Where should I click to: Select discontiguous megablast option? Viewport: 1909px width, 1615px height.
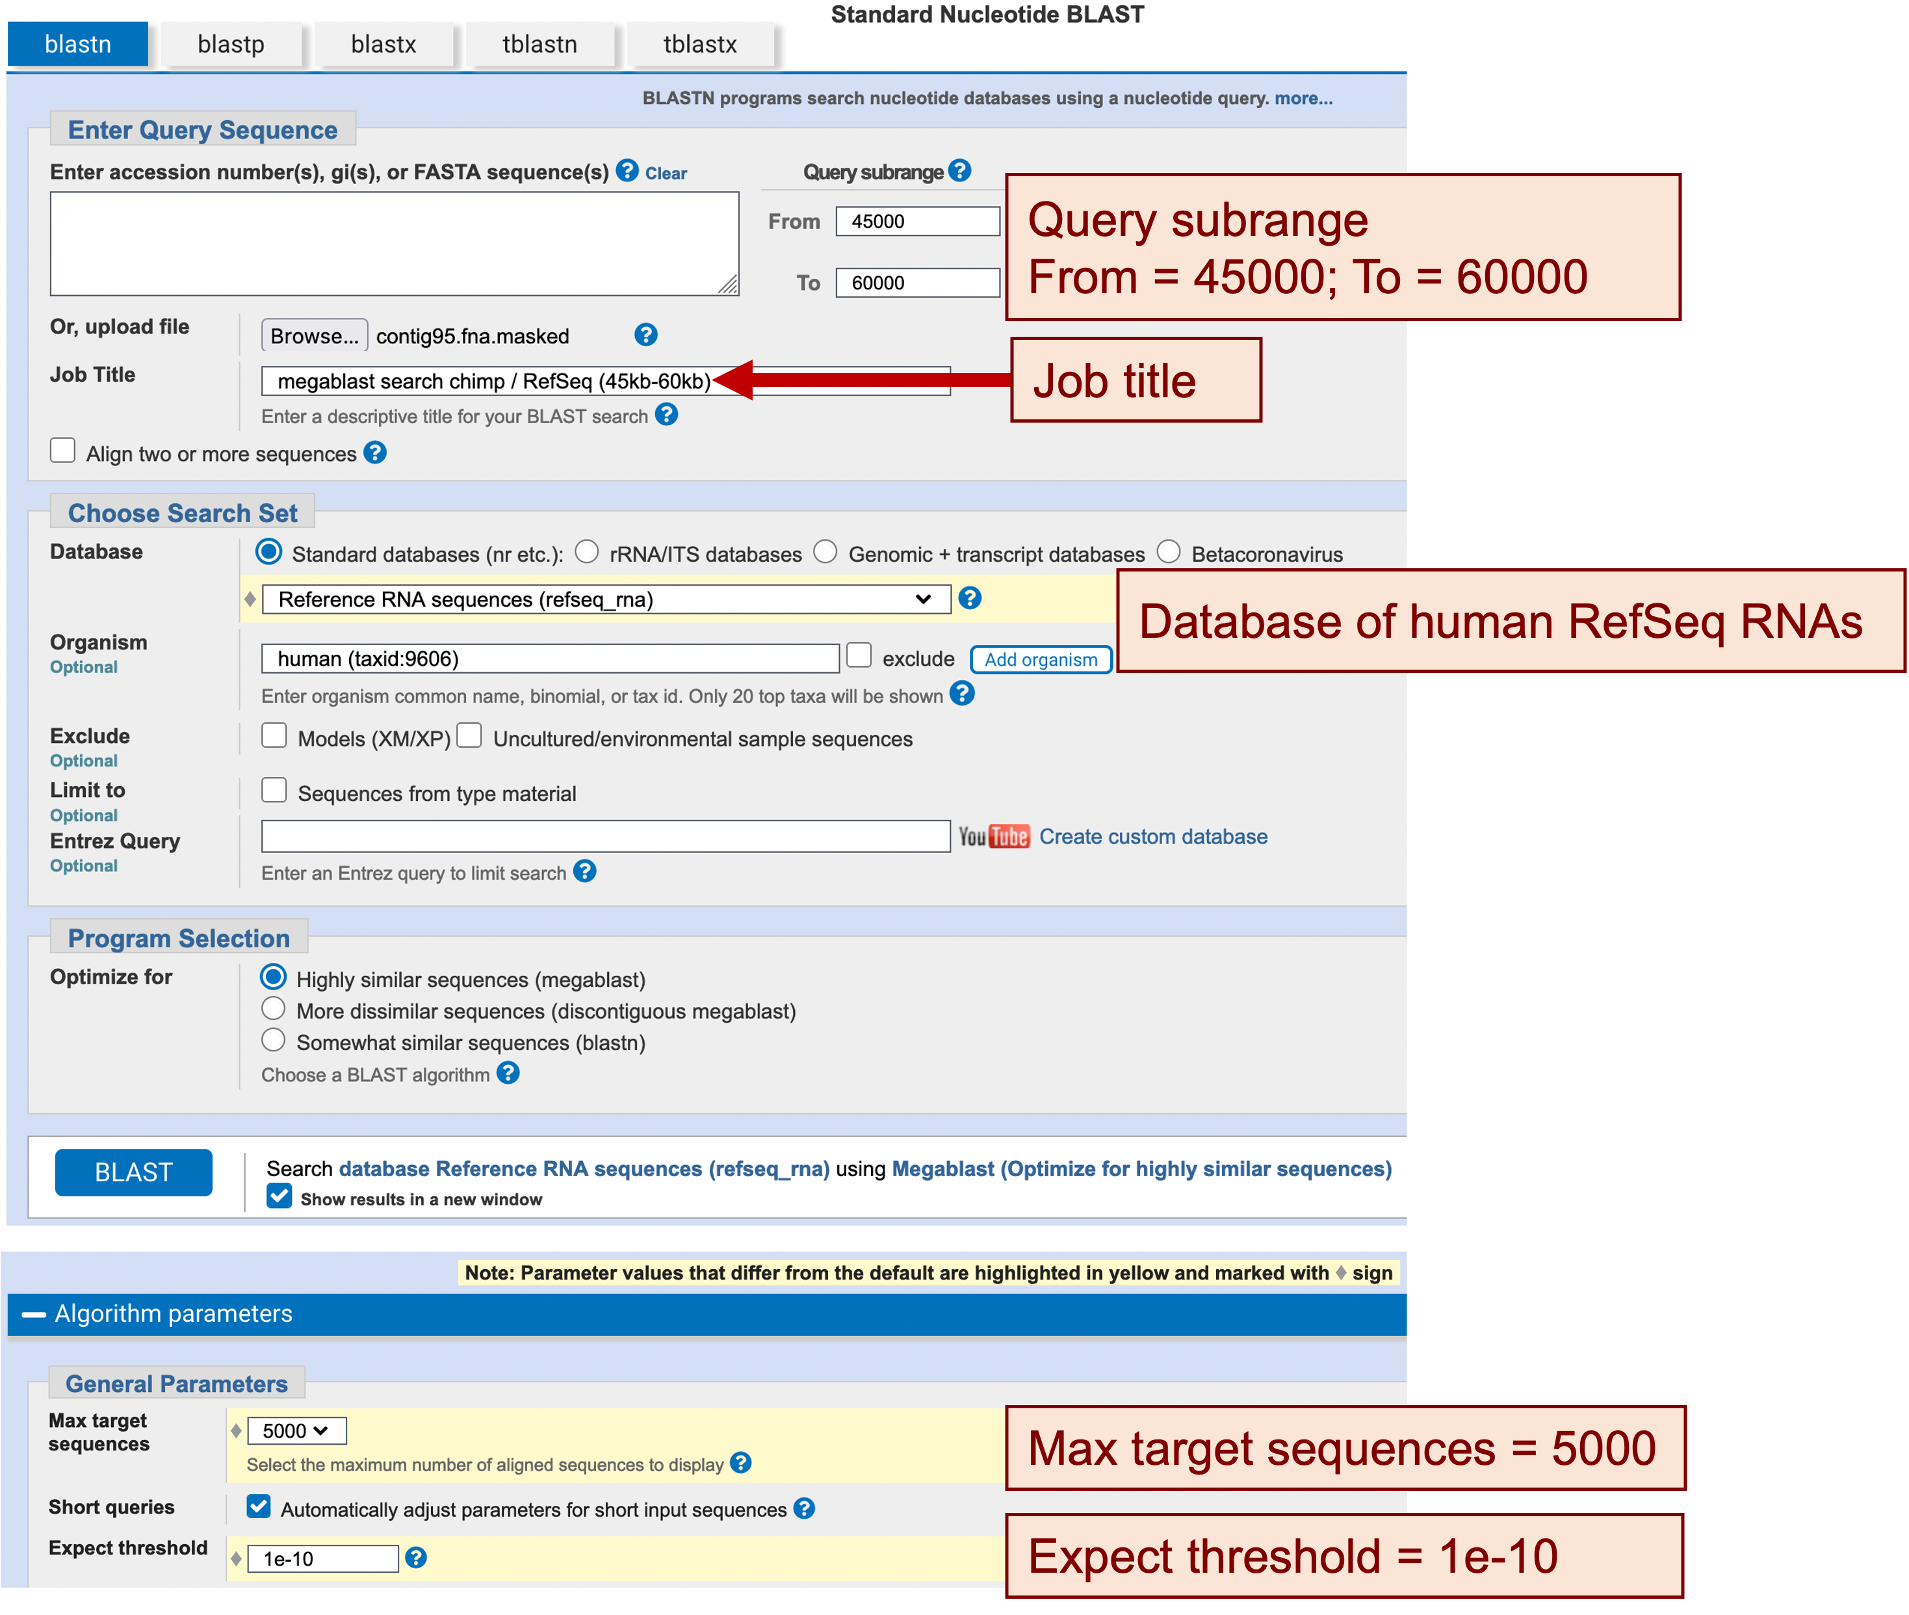pyautogui.click(x=274, y=1008)
